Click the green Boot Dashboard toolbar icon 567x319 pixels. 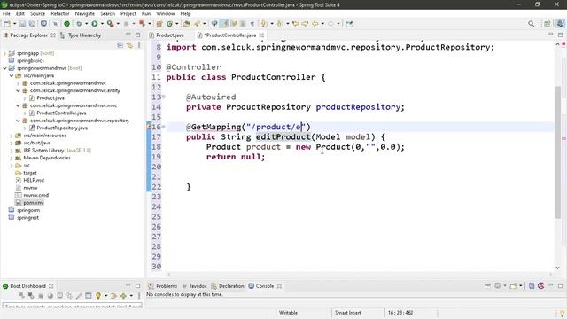coord(66,24)
